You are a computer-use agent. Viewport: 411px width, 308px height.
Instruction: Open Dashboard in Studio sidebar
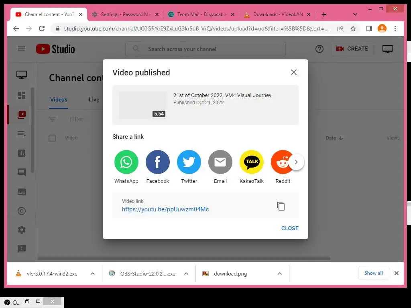(22, 95)
